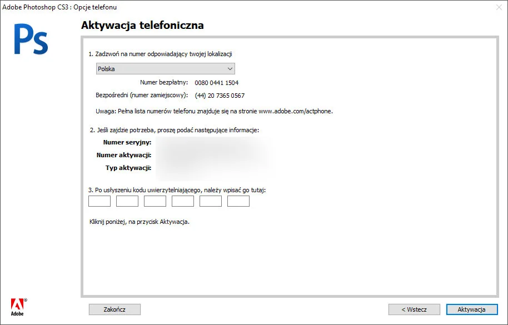Click the fifth authorization code field

click(211, 201)
